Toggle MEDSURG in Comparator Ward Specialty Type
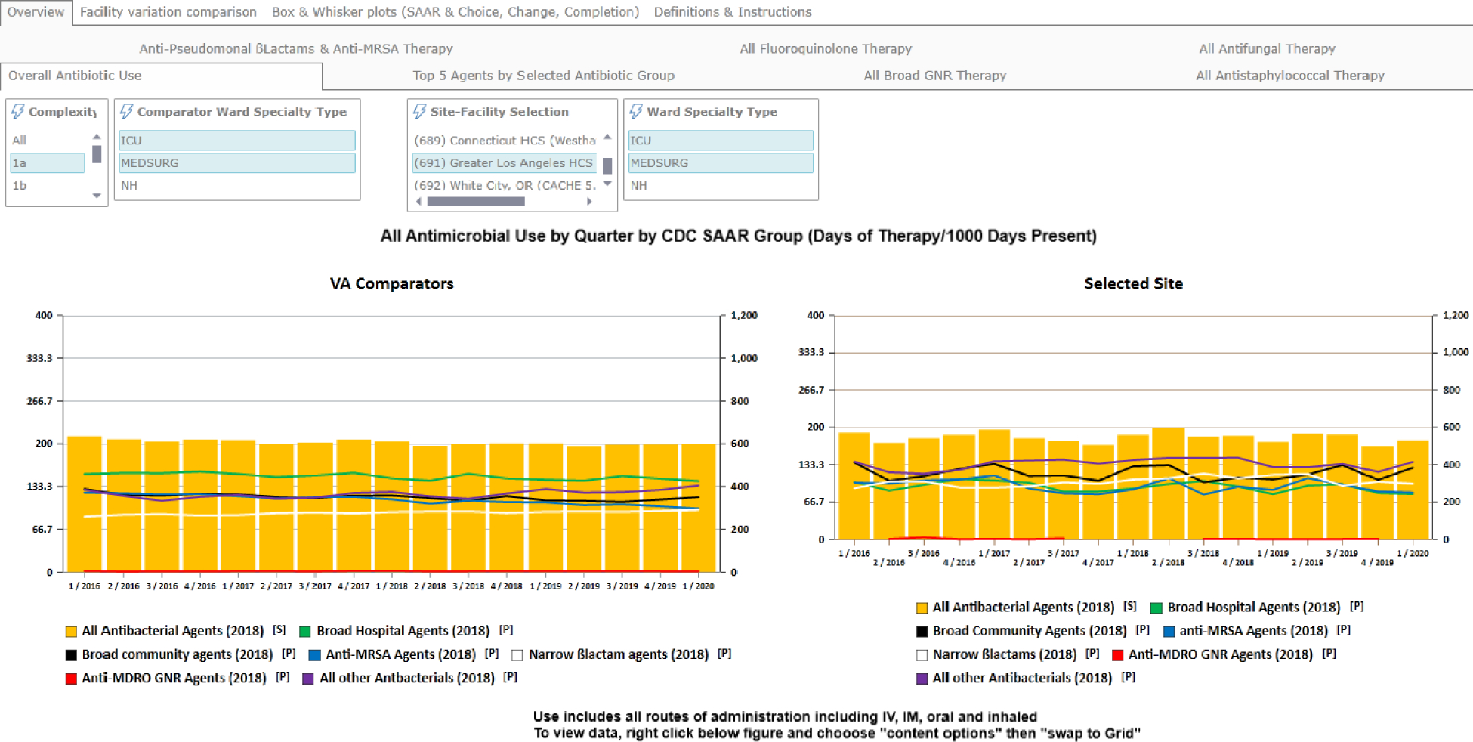The height and width of the screenshot is (742, 1473). tap(237, 163)
